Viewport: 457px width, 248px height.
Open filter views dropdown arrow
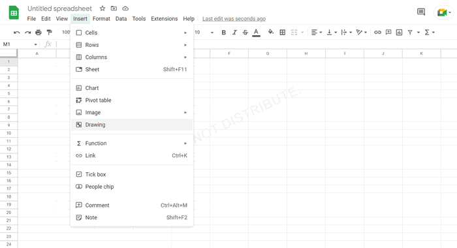[x=418, y=33]
